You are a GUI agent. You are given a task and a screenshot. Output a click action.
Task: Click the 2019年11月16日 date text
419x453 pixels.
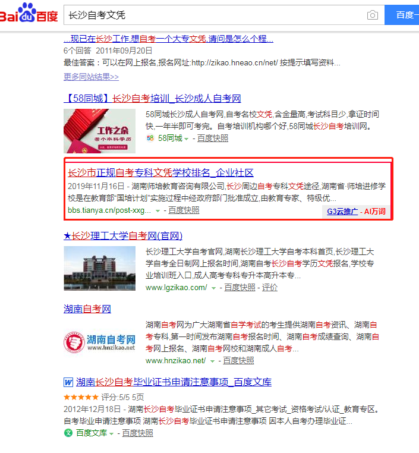pos(96,186)
